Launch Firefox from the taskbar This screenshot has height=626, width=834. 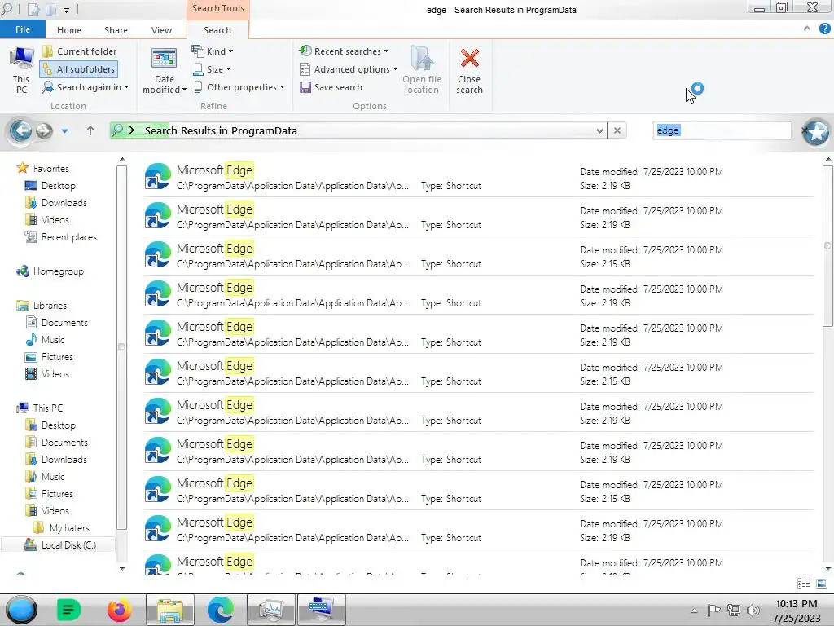(x=119, y=610)
